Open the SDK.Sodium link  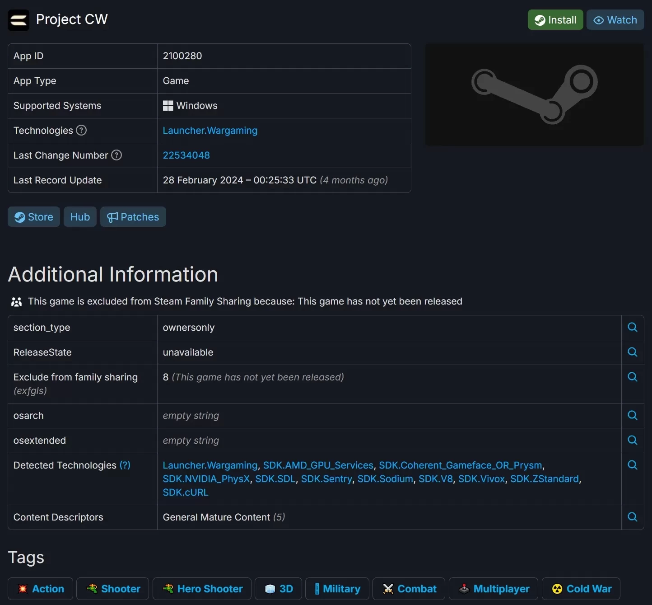385,479
